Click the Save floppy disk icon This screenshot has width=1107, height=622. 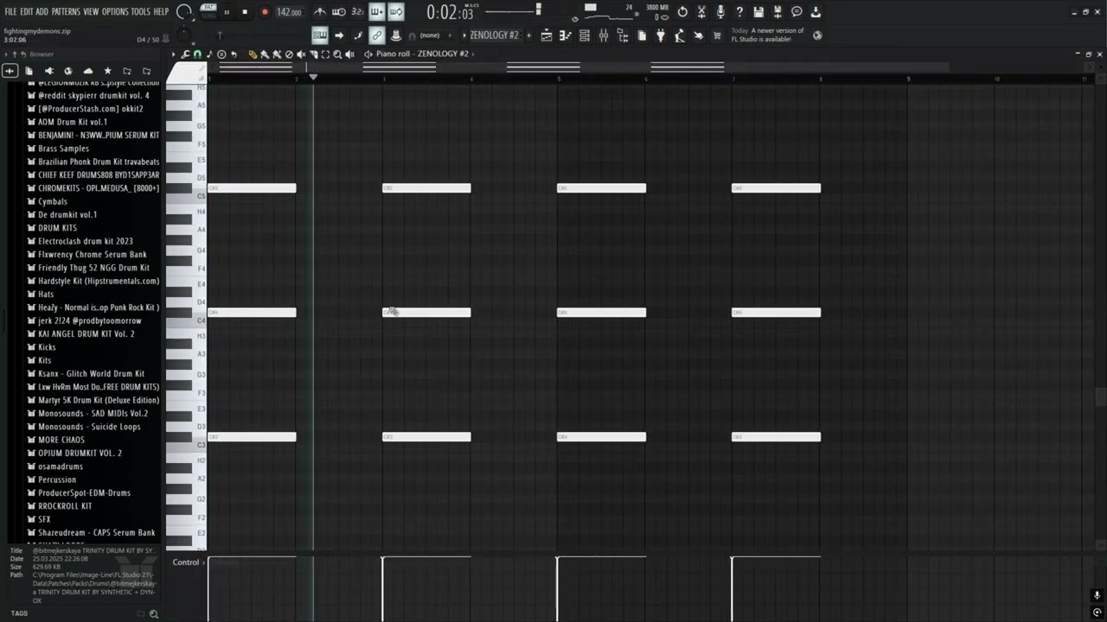click(758, 11)
